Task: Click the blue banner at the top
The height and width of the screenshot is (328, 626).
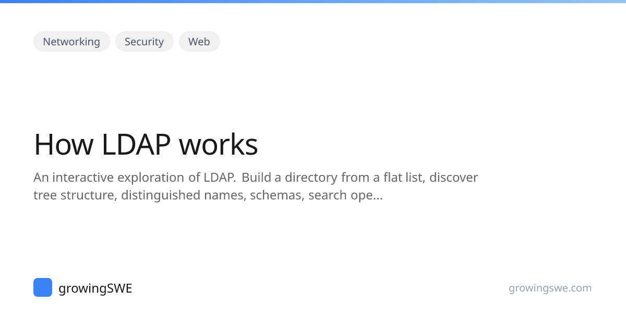Action: (x=313, y=3)
